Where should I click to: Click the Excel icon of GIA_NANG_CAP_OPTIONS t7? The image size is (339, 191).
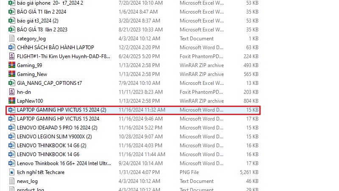12,83
